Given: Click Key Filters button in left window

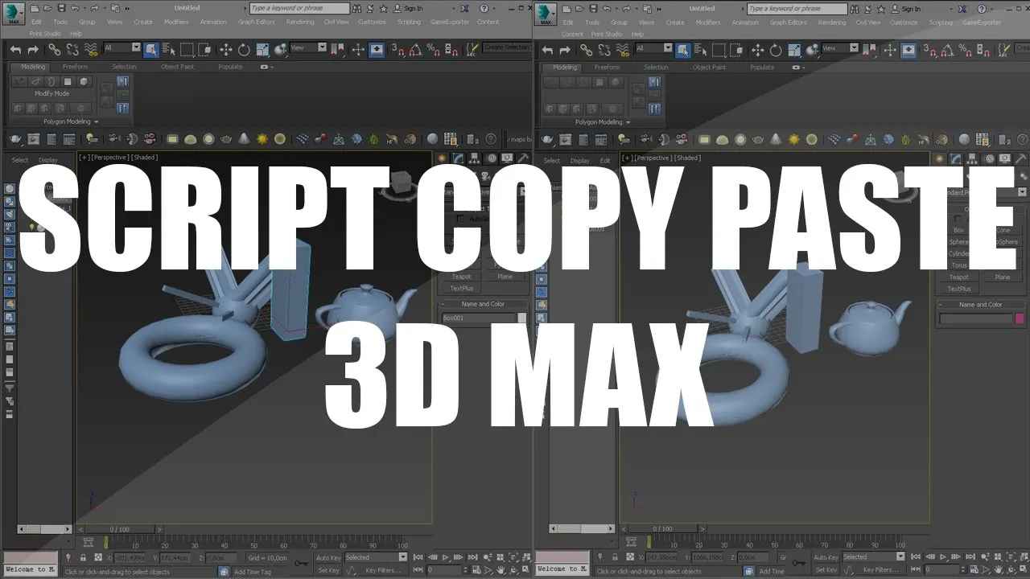Looking at the screenshot, I should tap(383, 570).
